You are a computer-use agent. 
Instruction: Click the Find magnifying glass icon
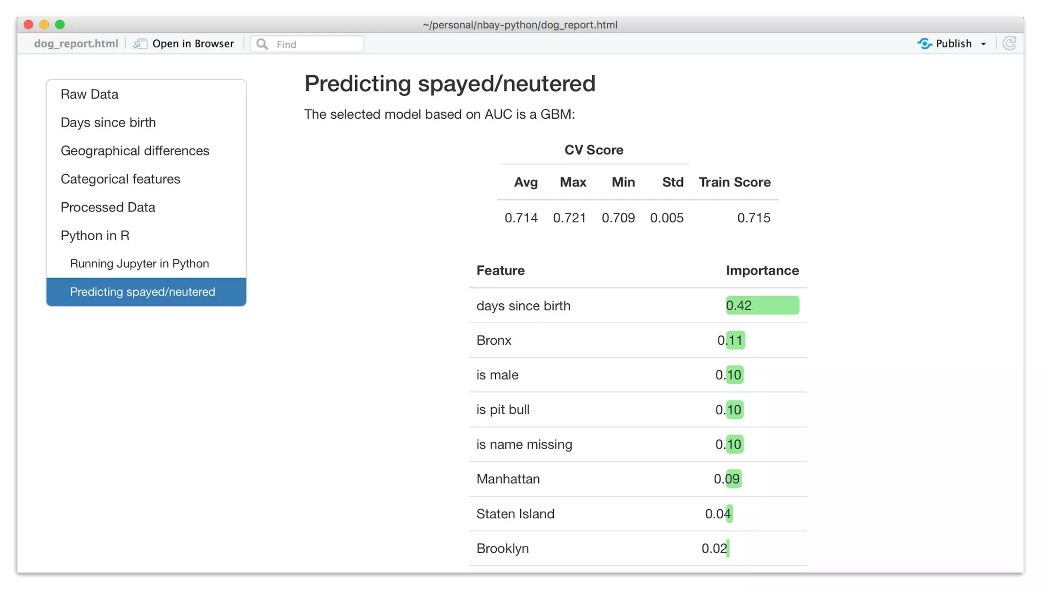click(x=262, y=44)
